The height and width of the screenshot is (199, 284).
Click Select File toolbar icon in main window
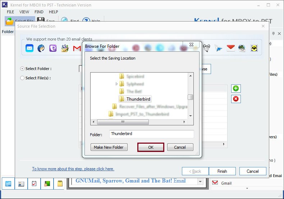point(9,21)
